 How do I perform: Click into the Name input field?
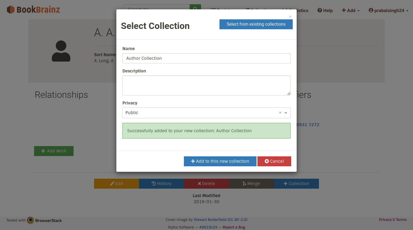click(x=206, y=58)
